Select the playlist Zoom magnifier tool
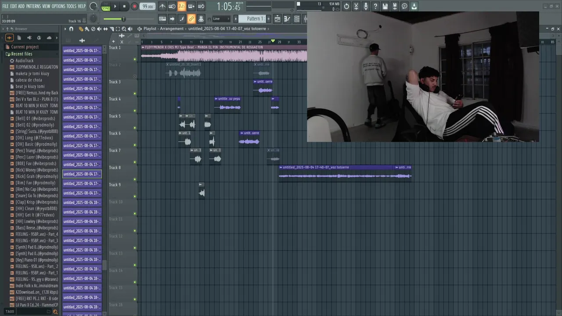Screen dimensions: 562x316 pyautogui.click(x=124, y=29)
